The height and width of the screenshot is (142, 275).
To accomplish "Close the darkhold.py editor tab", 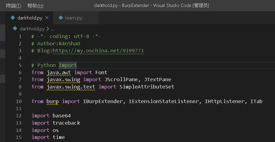I will [x=47, y=18].
